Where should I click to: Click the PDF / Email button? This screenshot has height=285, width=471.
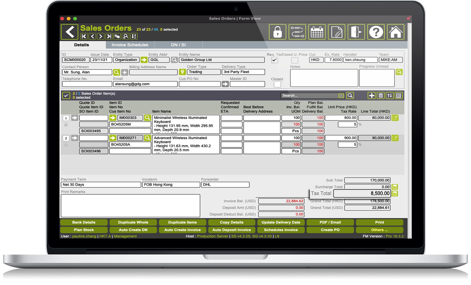[x=330, y=222]
